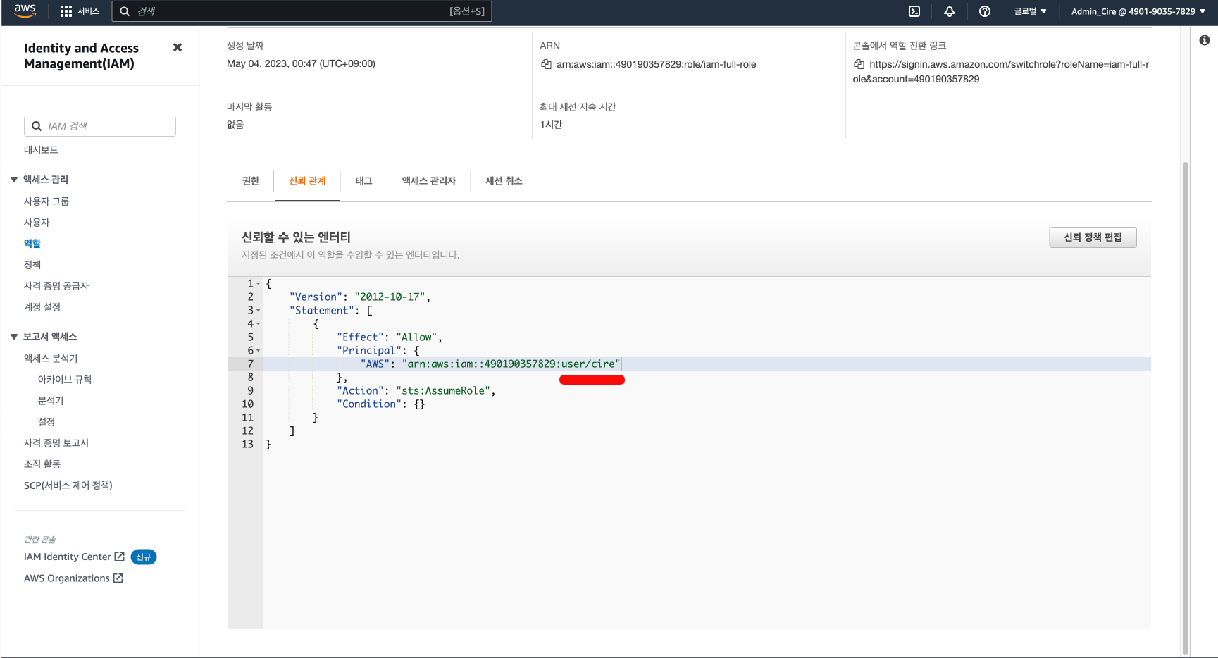Open 정책 in the sidebar
The image size is (1218, 658).
click(32, 265)
